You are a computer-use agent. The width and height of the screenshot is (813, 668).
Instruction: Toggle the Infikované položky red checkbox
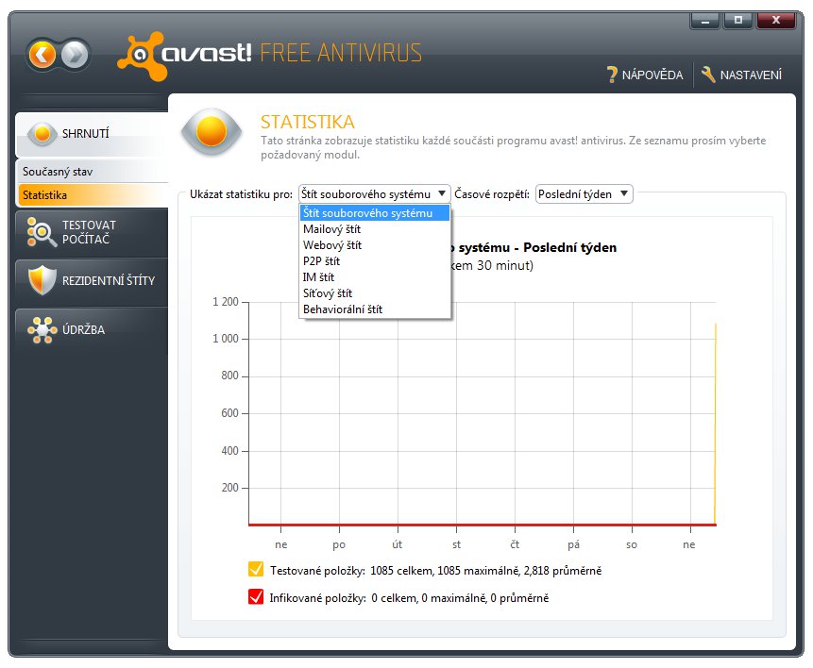256,596
